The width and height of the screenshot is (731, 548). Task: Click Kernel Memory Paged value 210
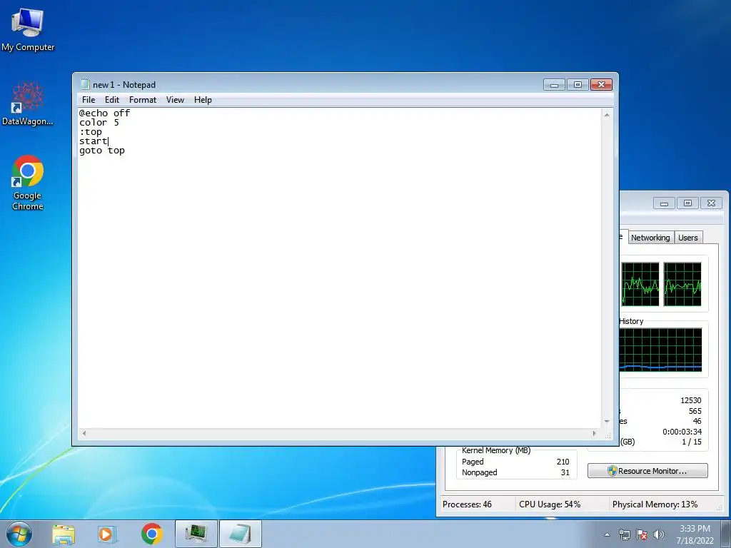[x=563, y=462]
